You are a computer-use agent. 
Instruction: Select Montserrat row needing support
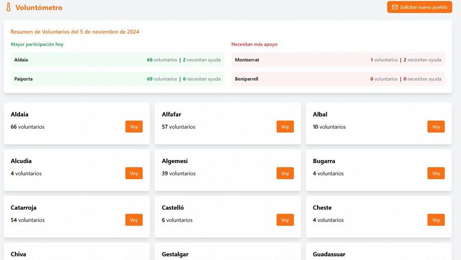(x=338, y=60)
